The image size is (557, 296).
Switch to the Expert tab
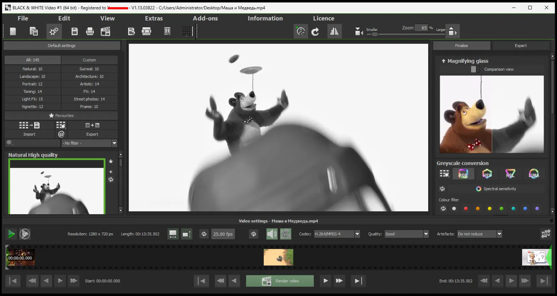click(521, 46)
